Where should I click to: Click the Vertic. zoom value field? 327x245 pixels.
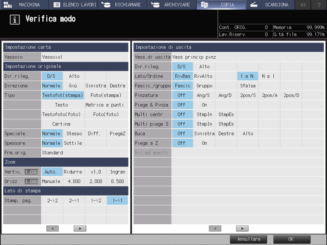pos(32,172)
